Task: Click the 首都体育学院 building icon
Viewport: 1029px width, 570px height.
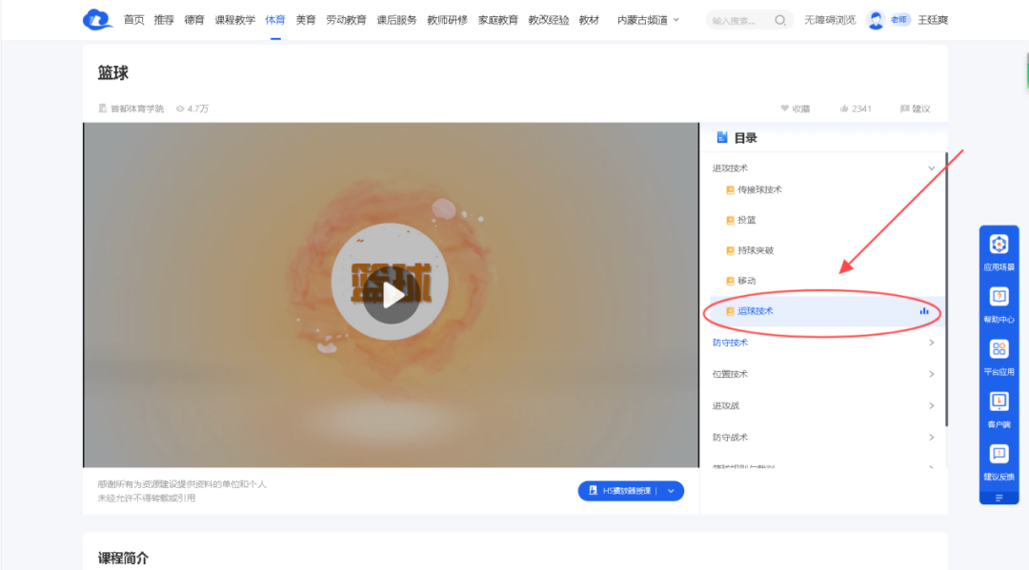Action: coord(102,108)
